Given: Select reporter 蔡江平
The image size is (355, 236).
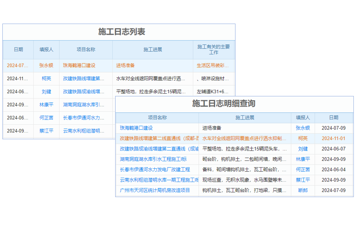Looking at the screenshot, I should [x=303, y=180].
